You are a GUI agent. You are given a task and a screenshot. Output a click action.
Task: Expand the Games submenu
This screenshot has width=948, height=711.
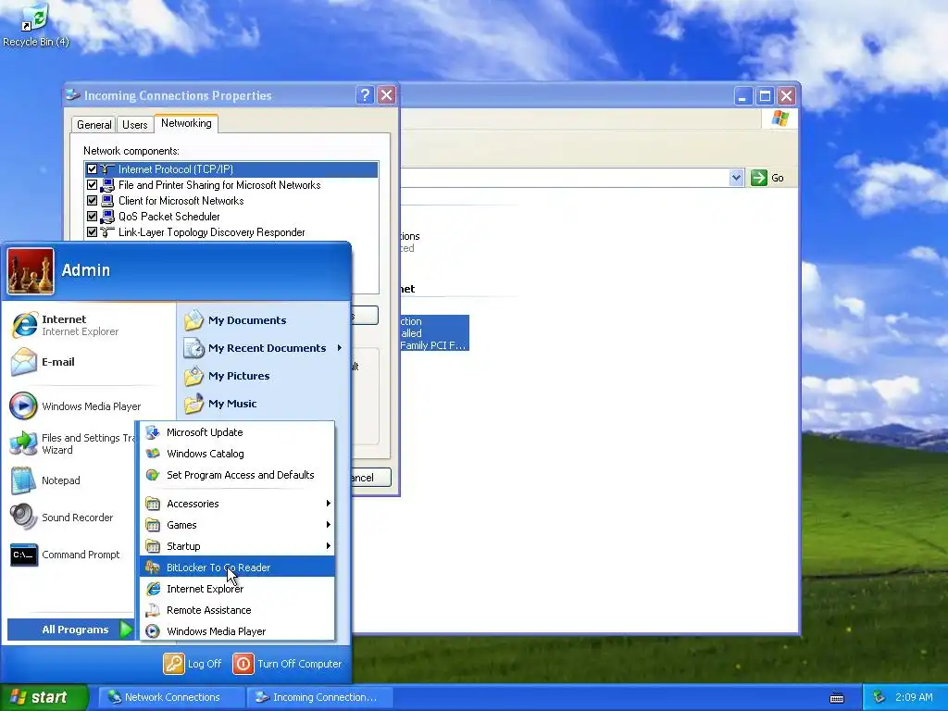click(237, 525)
